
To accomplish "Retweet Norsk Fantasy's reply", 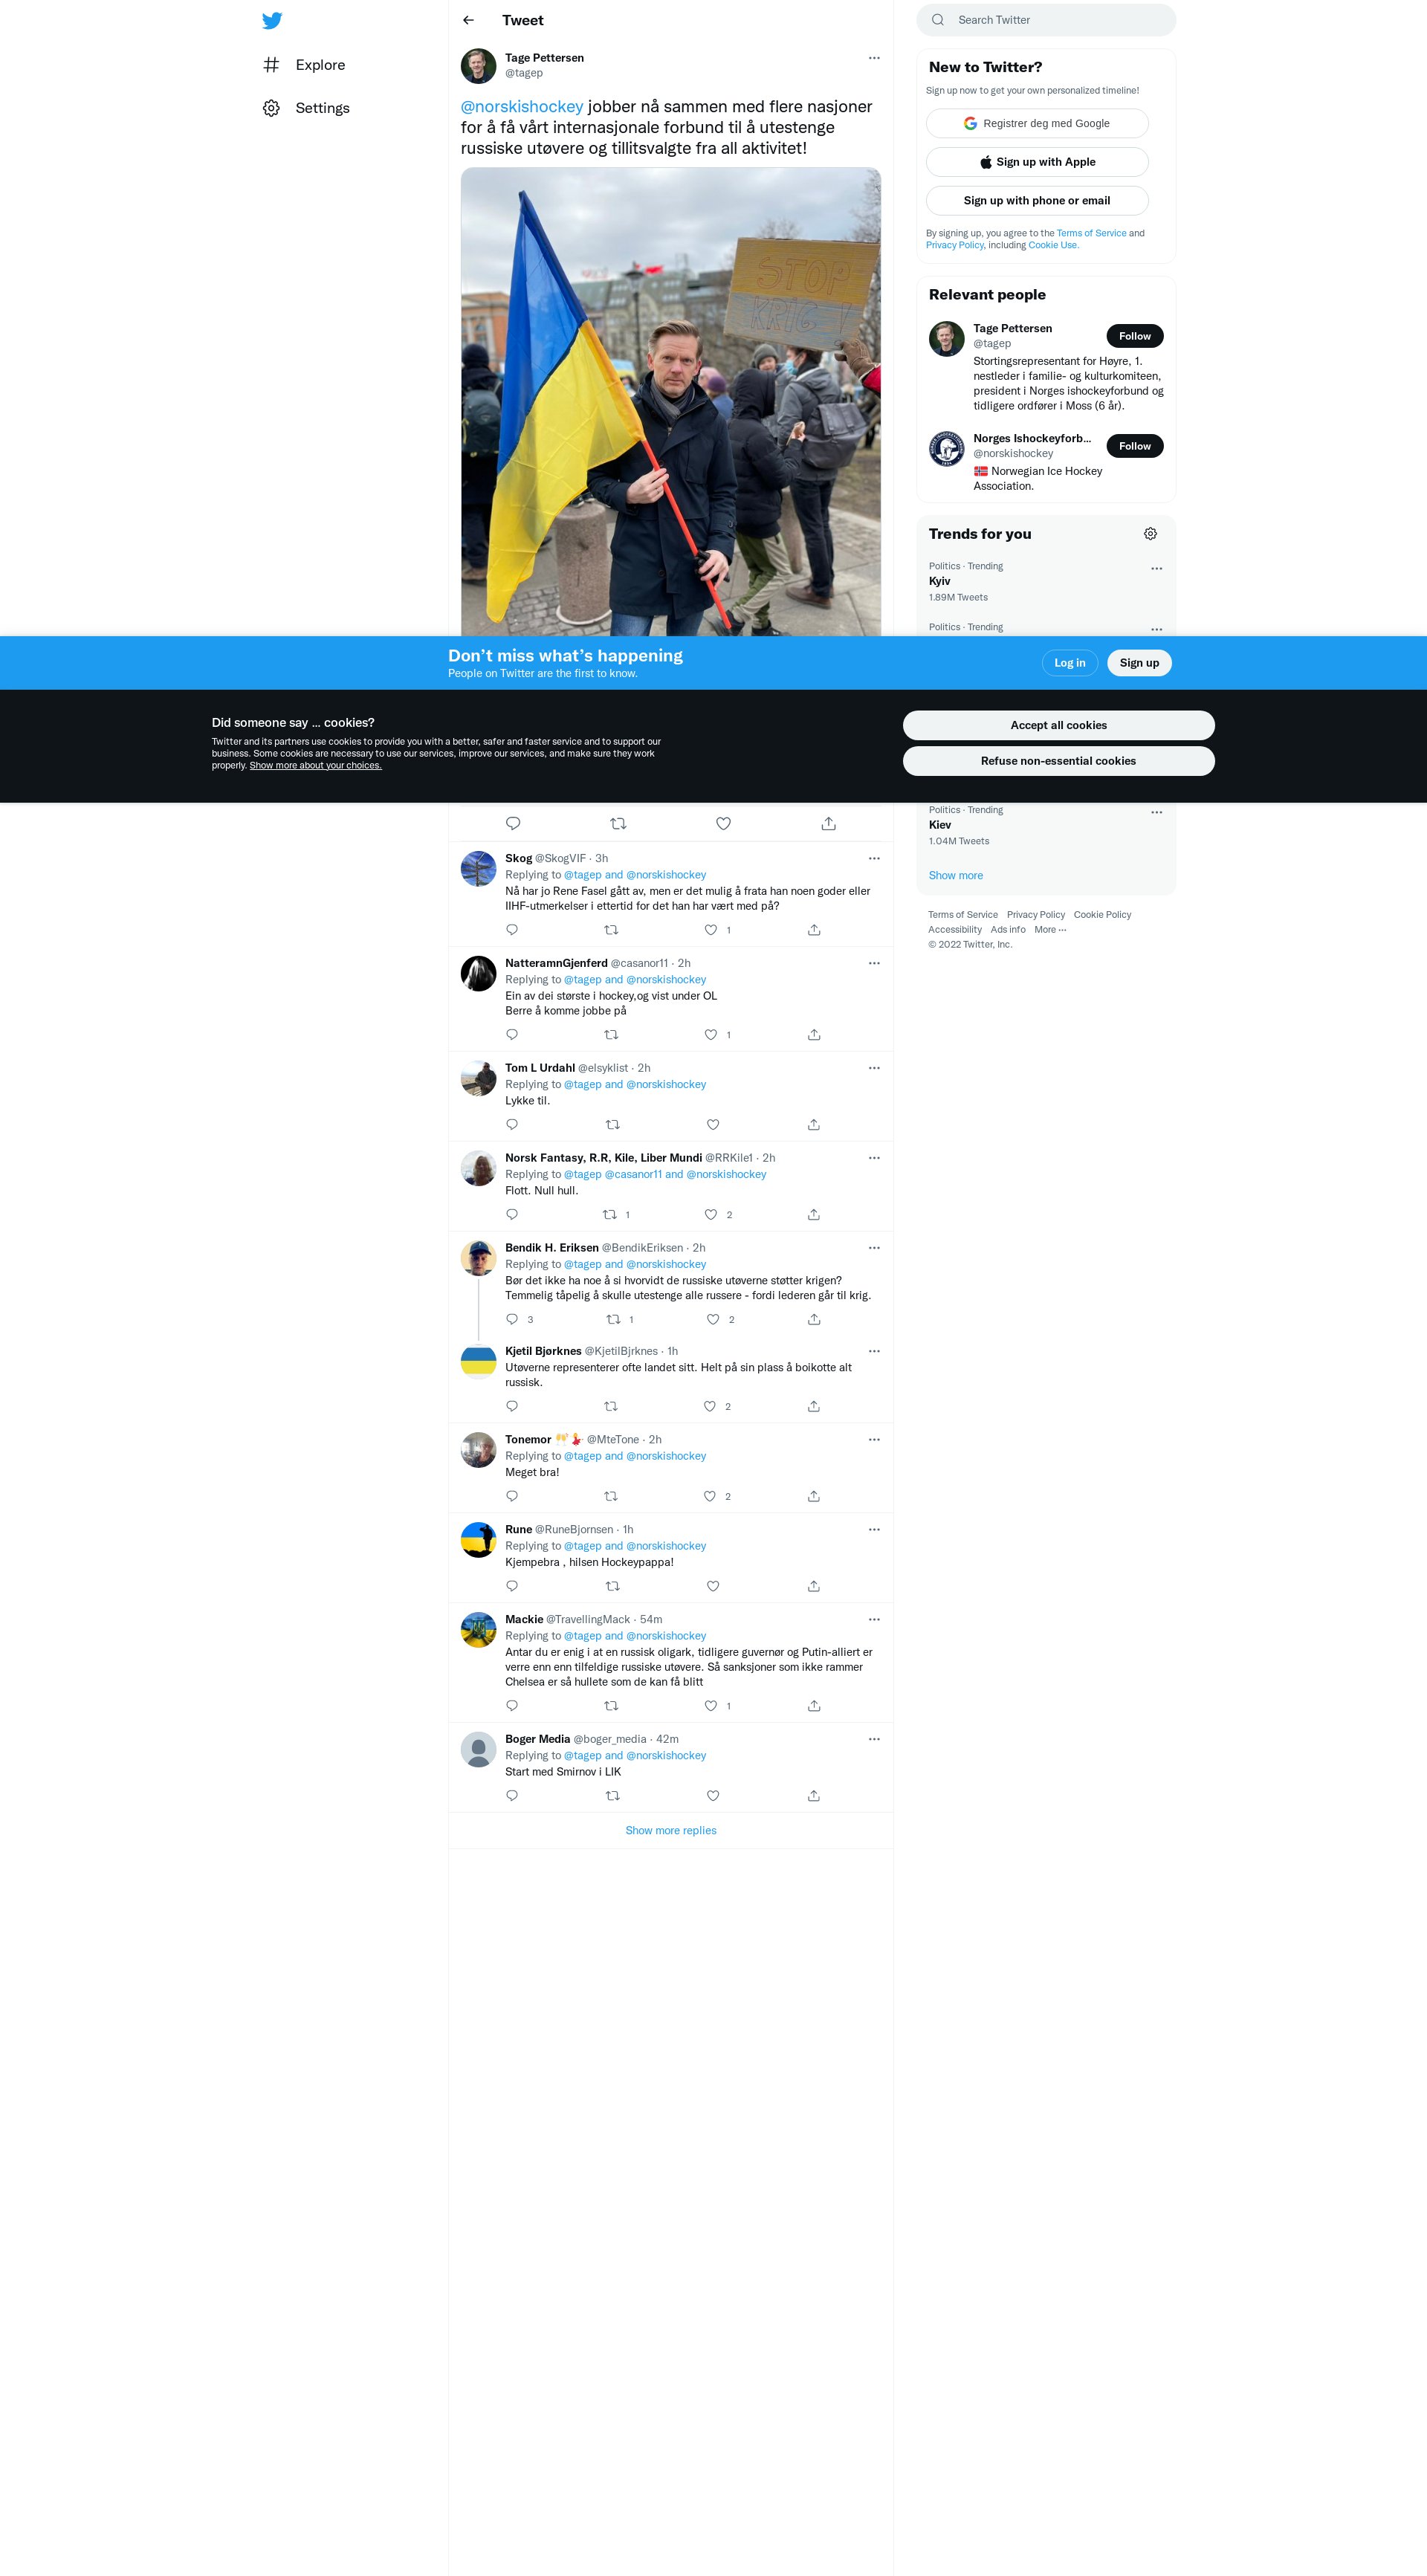I will (x=610, y=1215).
